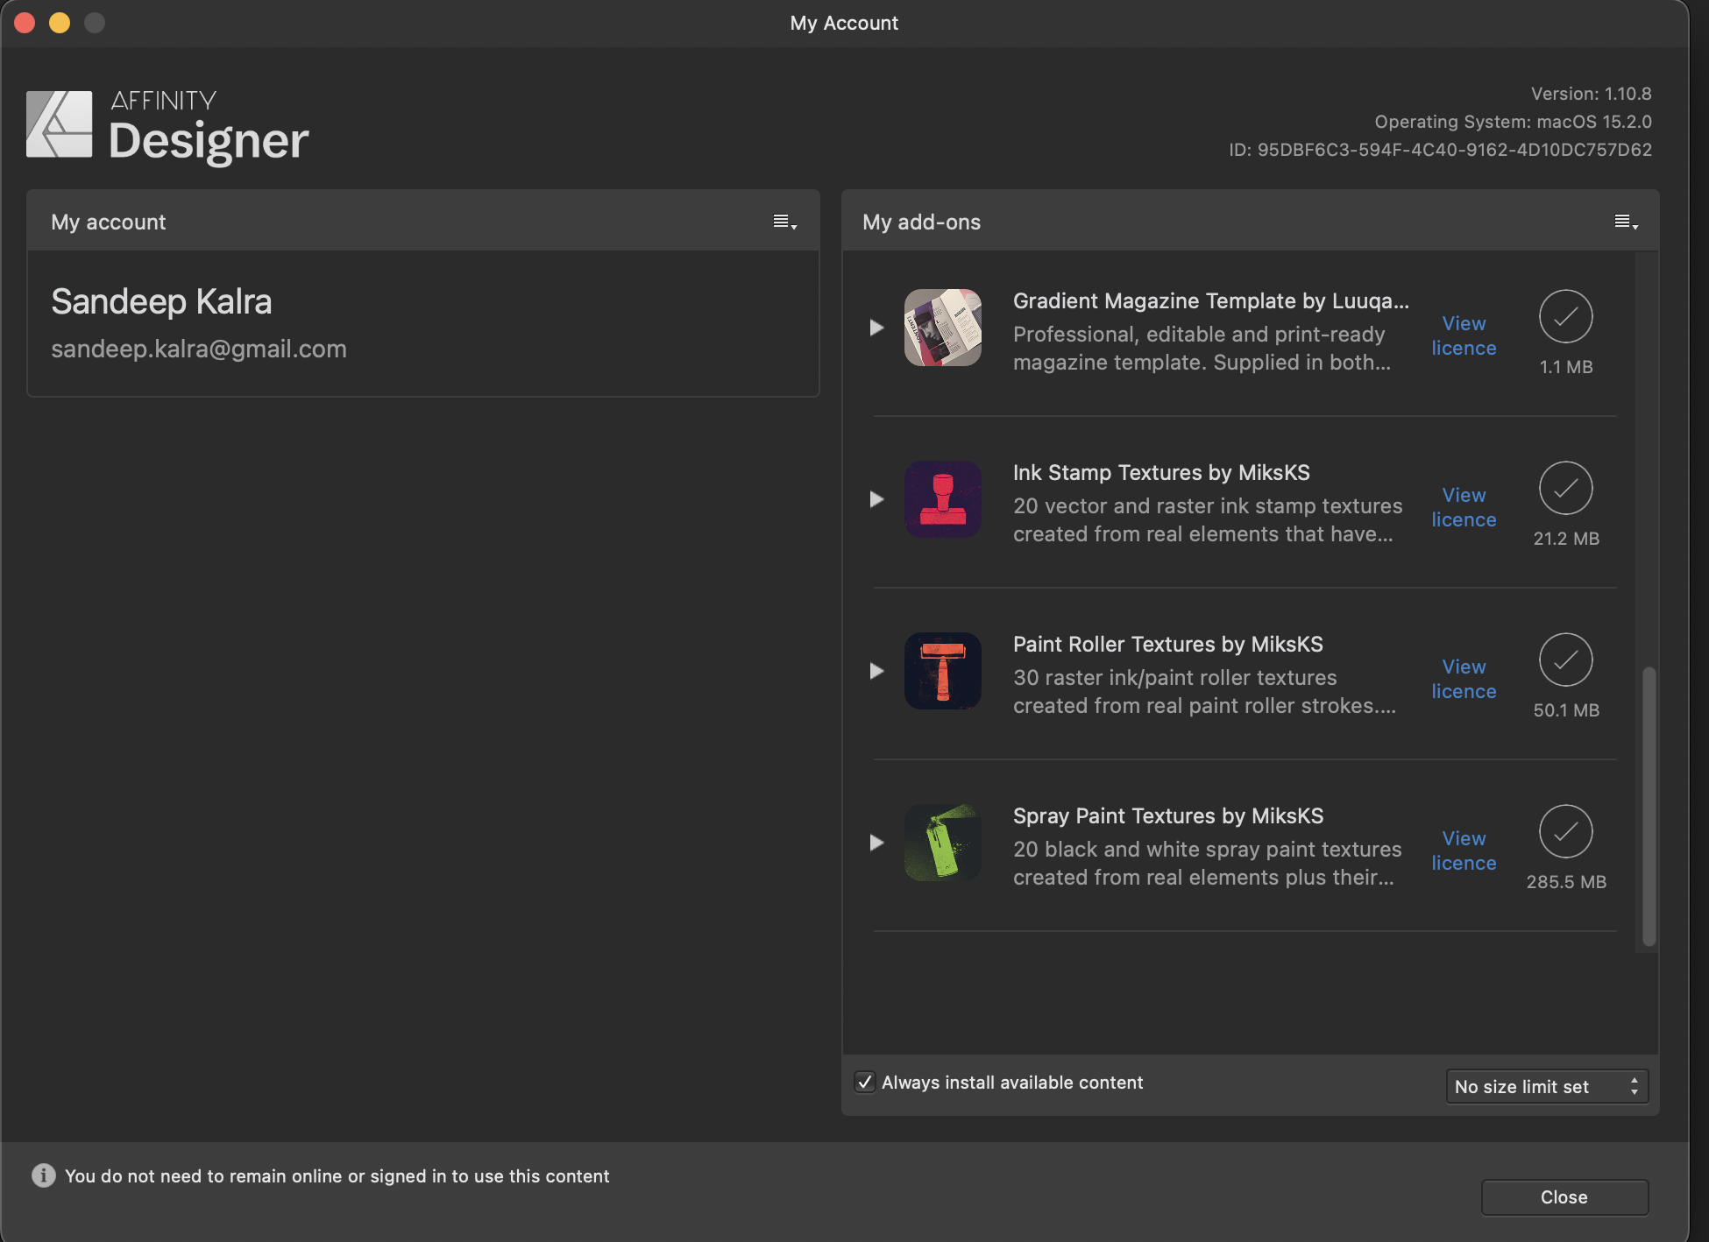
Task: Click the My add-ons panel heading
Action: [921, 222]
